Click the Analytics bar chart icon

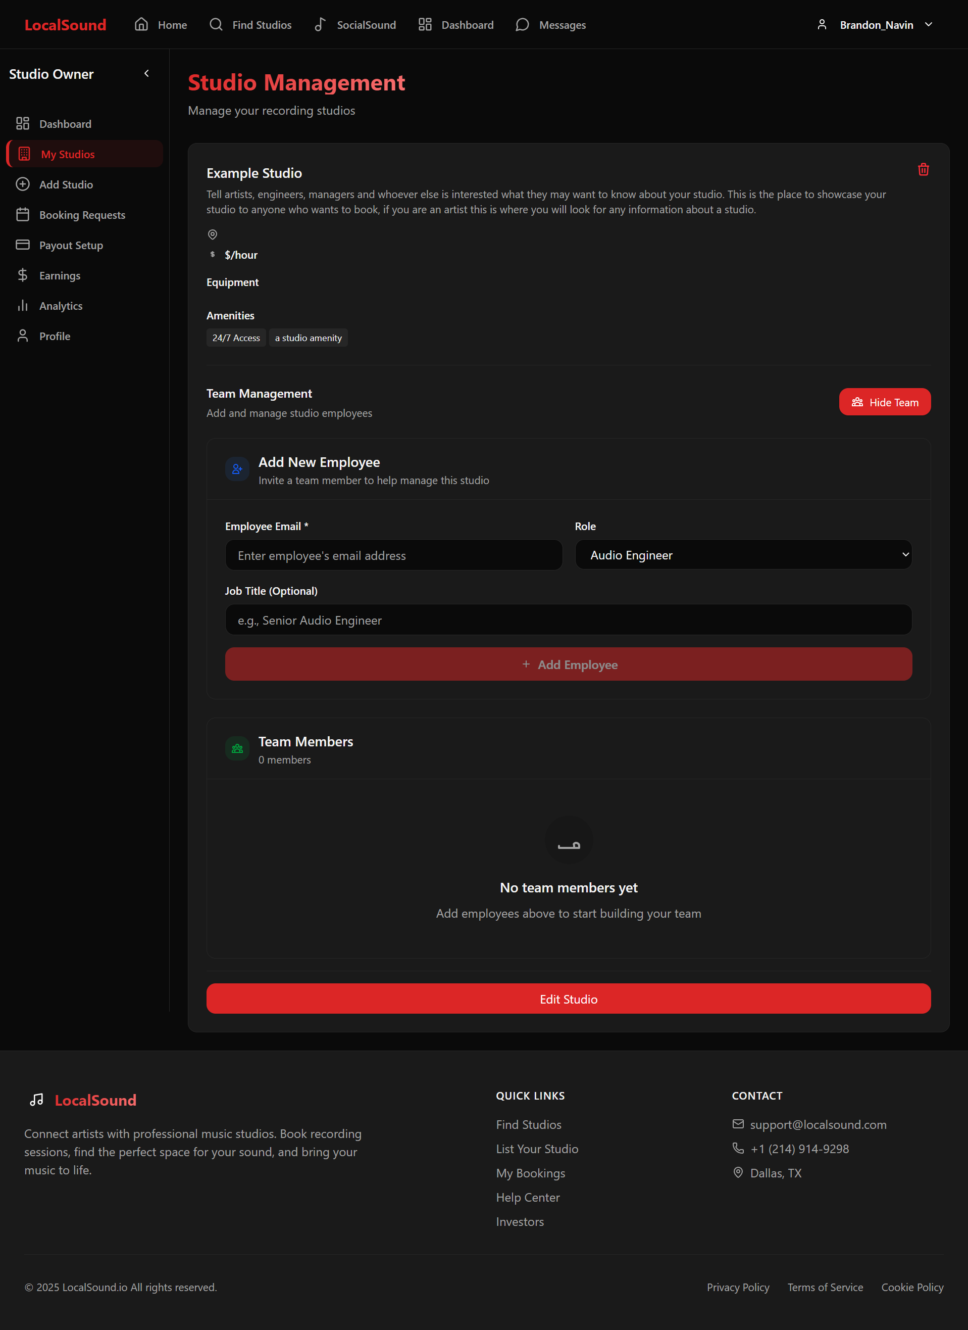(22, 306)
